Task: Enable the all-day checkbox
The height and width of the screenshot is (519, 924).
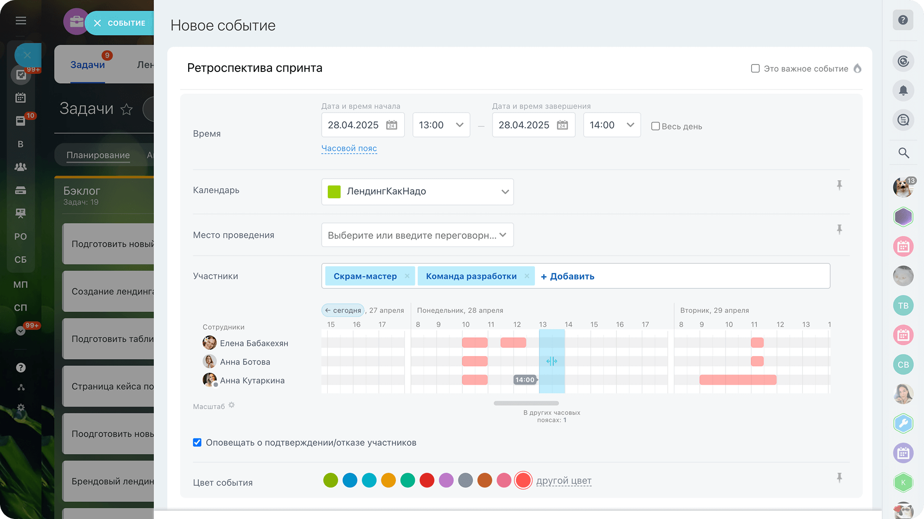Action: (656, 126)
